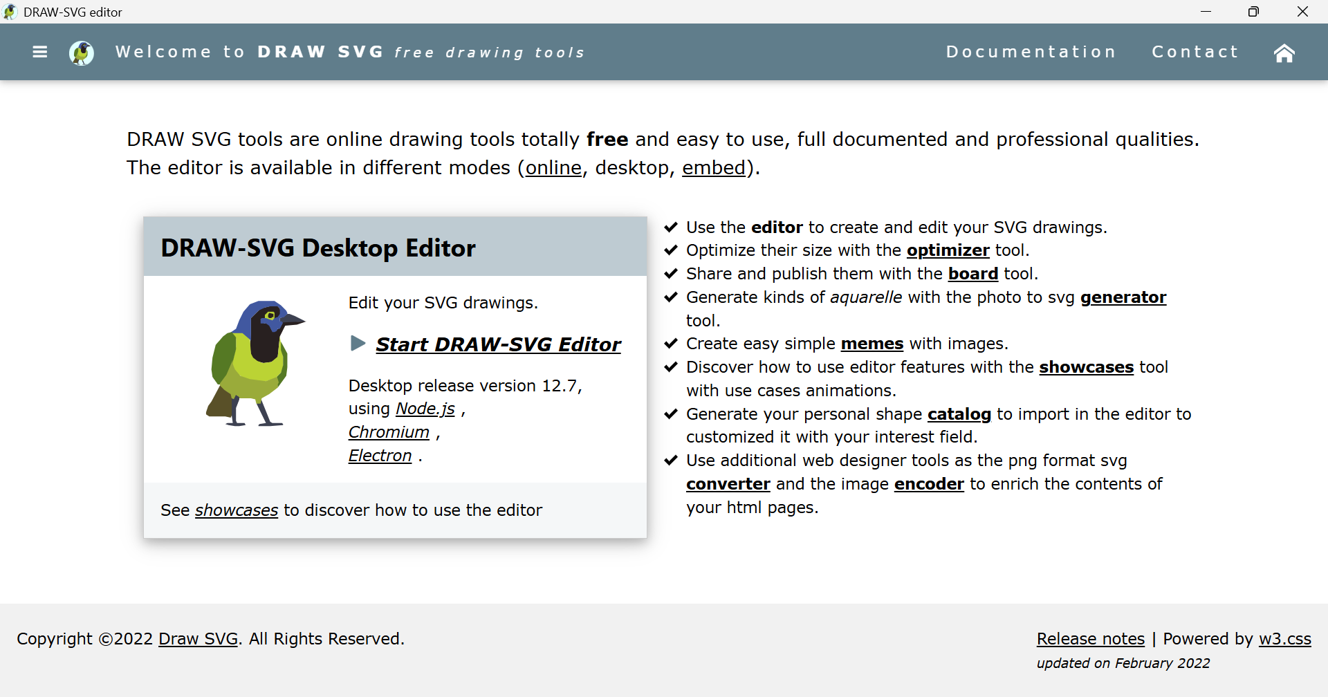
Task: Open the board tool link
Action: 972,273
